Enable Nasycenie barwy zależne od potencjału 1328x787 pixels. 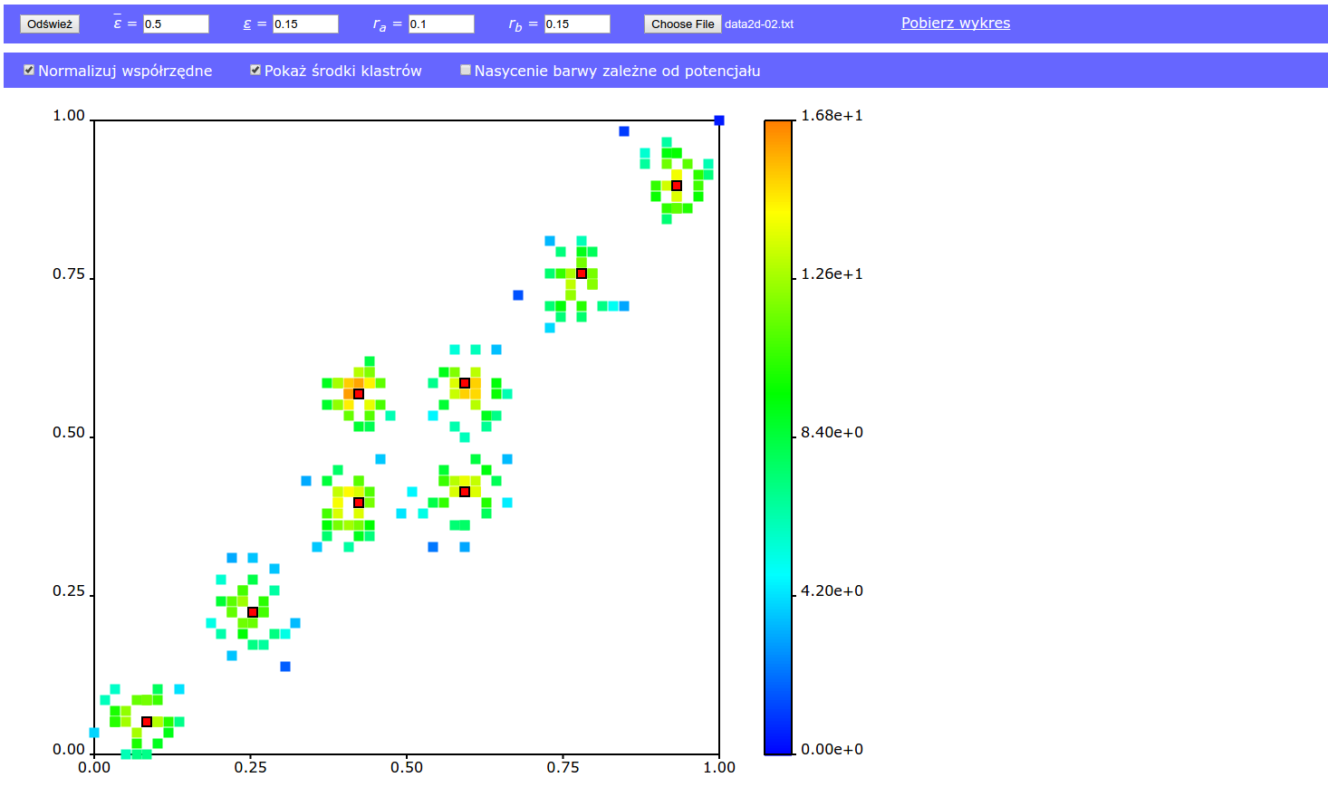466,70
